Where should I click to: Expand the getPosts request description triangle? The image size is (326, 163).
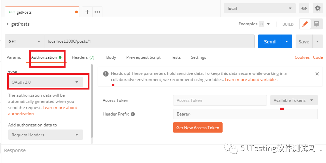pos(8,24)
